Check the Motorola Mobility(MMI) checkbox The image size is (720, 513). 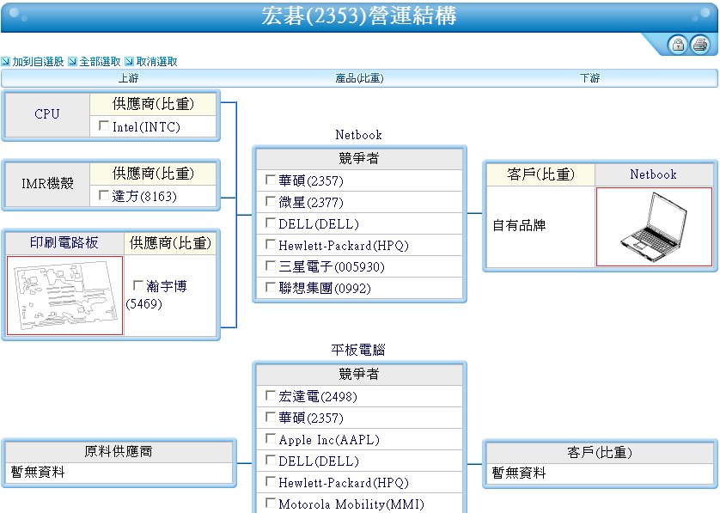click(271, 503)
